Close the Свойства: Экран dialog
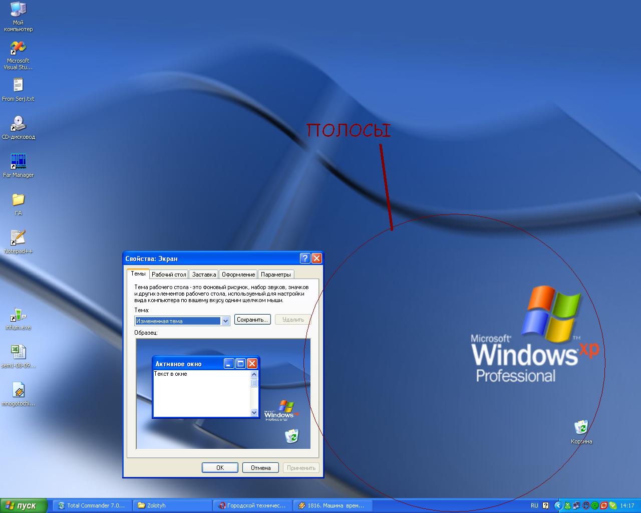641x513 pixels. pyautogui.click(x=316, y=259)
